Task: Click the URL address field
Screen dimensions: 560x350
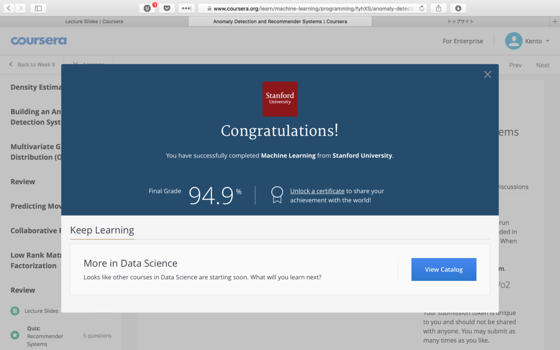Action: click(312, 8)
